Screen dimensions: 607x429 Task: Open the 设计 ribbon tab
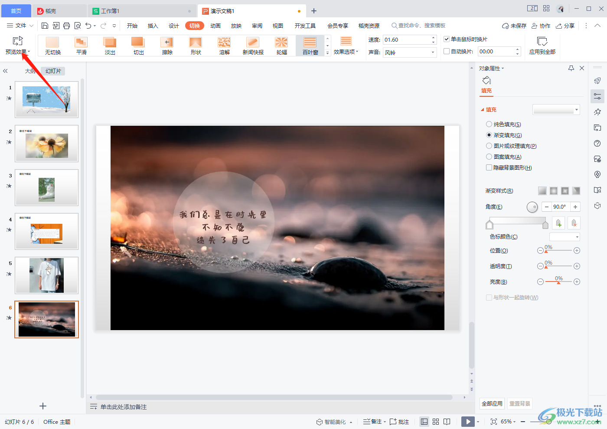pyautogui.click(x=174, y=26)
